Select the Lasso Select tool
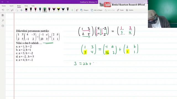177x99 pixels. tap(17, 10)
